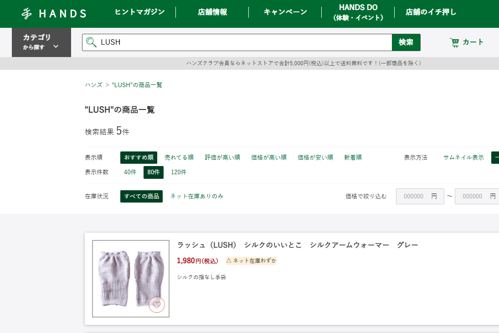Switch to サムネイル表示
This screenshot has width=499, height=333.
click(x=463, y=157)
